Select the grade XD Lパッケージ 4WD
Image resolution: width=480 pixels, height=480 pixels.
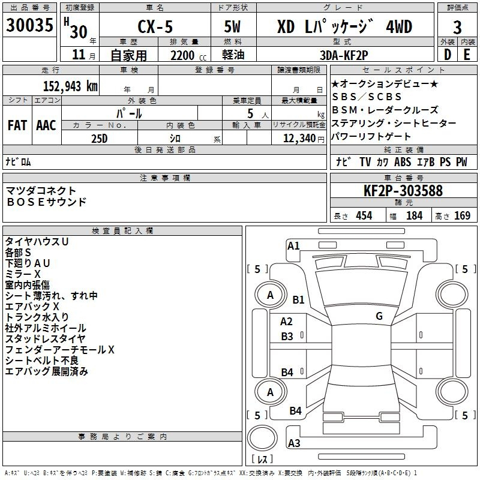point(344,26)
